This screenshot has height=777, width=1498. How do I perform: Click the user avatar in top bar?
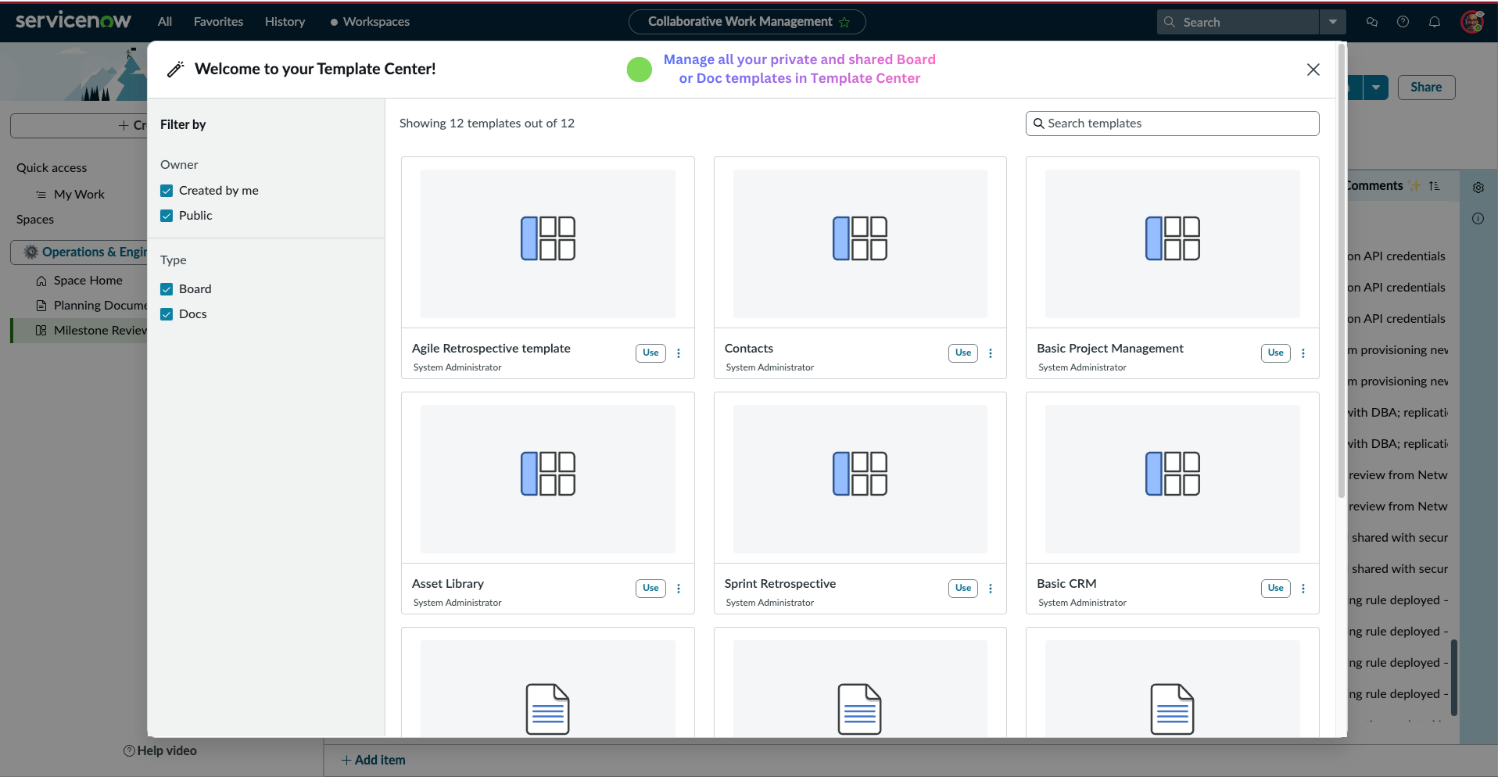[1472, 22]
